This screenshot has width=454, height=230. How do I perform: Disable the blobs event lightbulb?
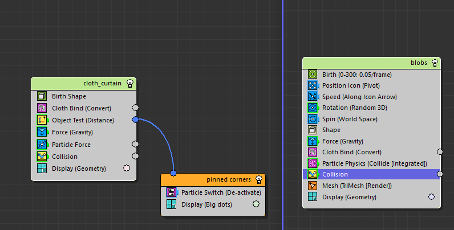click(435, 63)
